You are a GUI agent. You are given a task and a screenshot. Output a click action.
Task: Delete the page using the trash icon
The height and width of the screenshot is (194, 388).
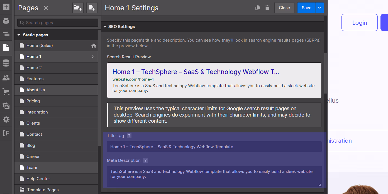click(267, 8)
